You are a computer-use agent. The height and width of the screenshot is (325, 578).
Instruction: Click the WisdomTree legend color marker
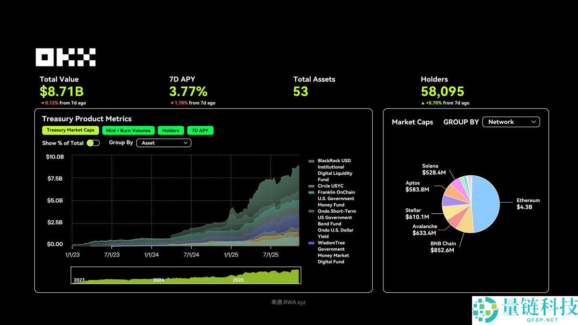coord(311,243)
